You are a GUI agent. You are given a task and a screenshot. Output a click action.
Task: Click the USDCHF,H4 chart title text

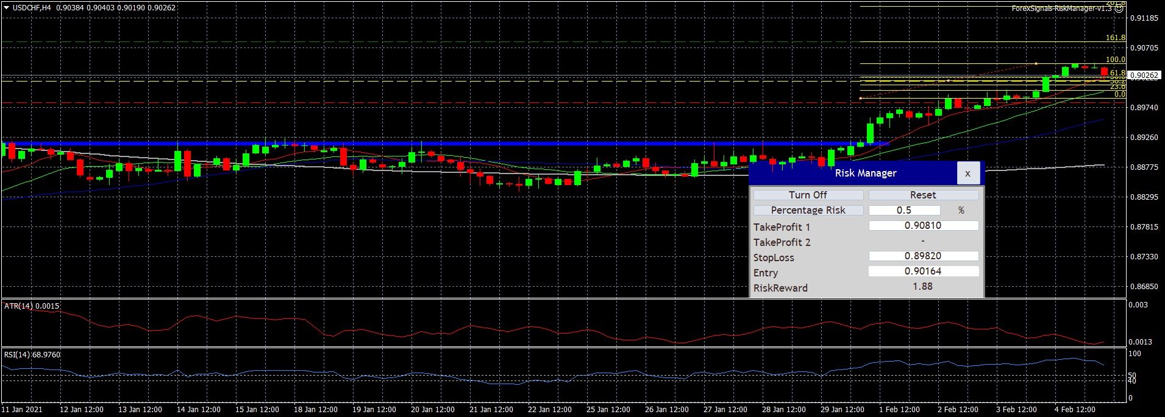pyautogui.click(x=32, y=8)
